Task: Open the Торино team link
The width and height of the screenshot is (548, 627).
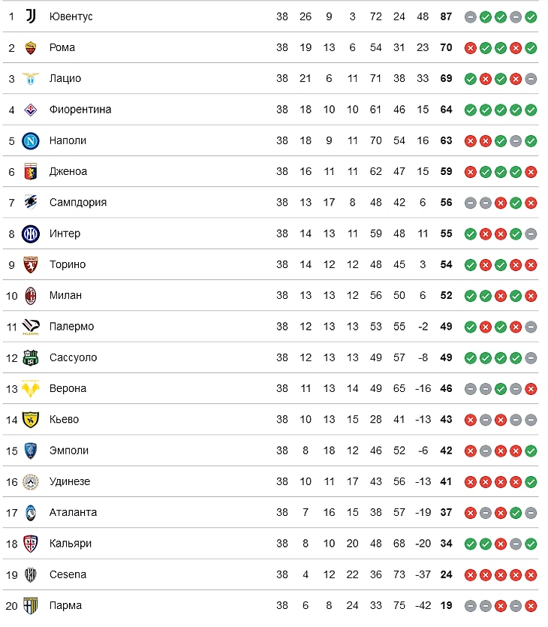Action: [68, 264]
